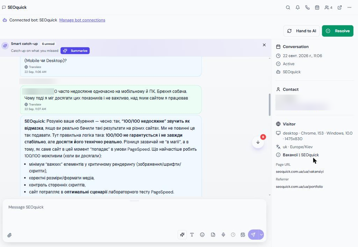Open the calendar icon in header
This screenshot has height=247, width=358.
point(317,7)
